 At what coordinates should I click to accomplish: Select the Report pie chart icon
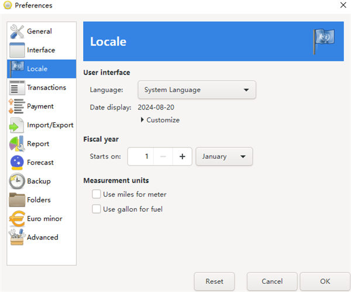[x=17, y=144]
